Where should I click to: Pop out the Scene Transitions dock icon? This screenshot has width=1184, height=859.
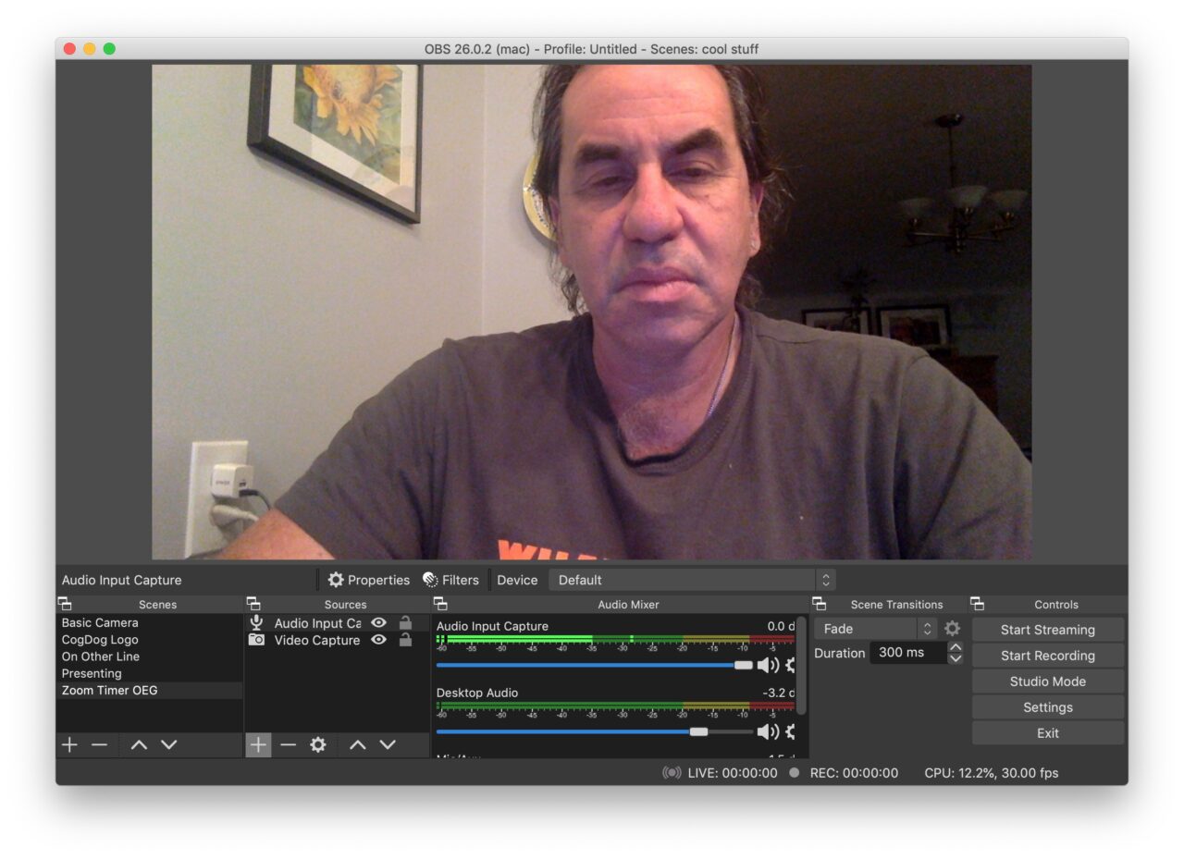click(x=819, y=604)
